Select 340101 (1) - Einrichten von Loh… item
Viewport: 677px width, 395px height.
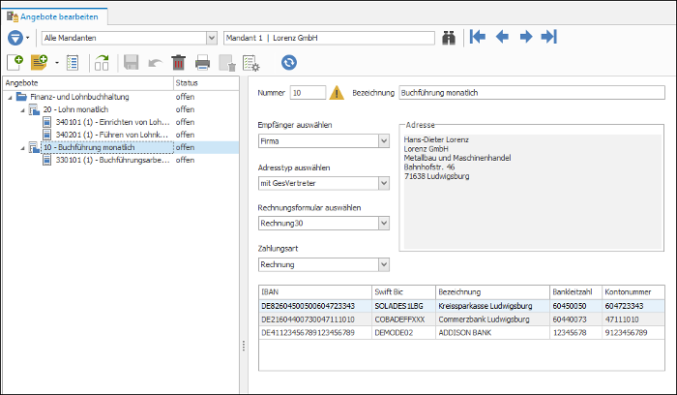tap(113, 122)
